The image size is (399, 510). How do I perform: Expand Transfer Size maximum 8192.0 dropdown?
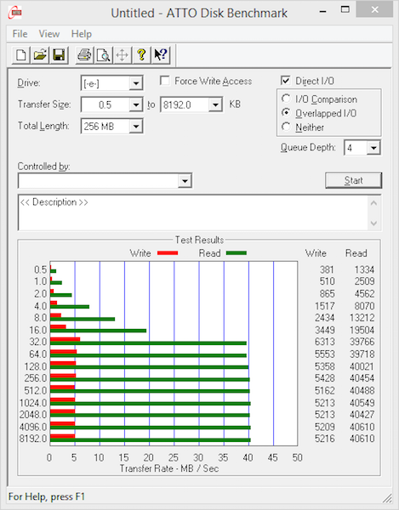pyautogui.click(x=215, y=105)
